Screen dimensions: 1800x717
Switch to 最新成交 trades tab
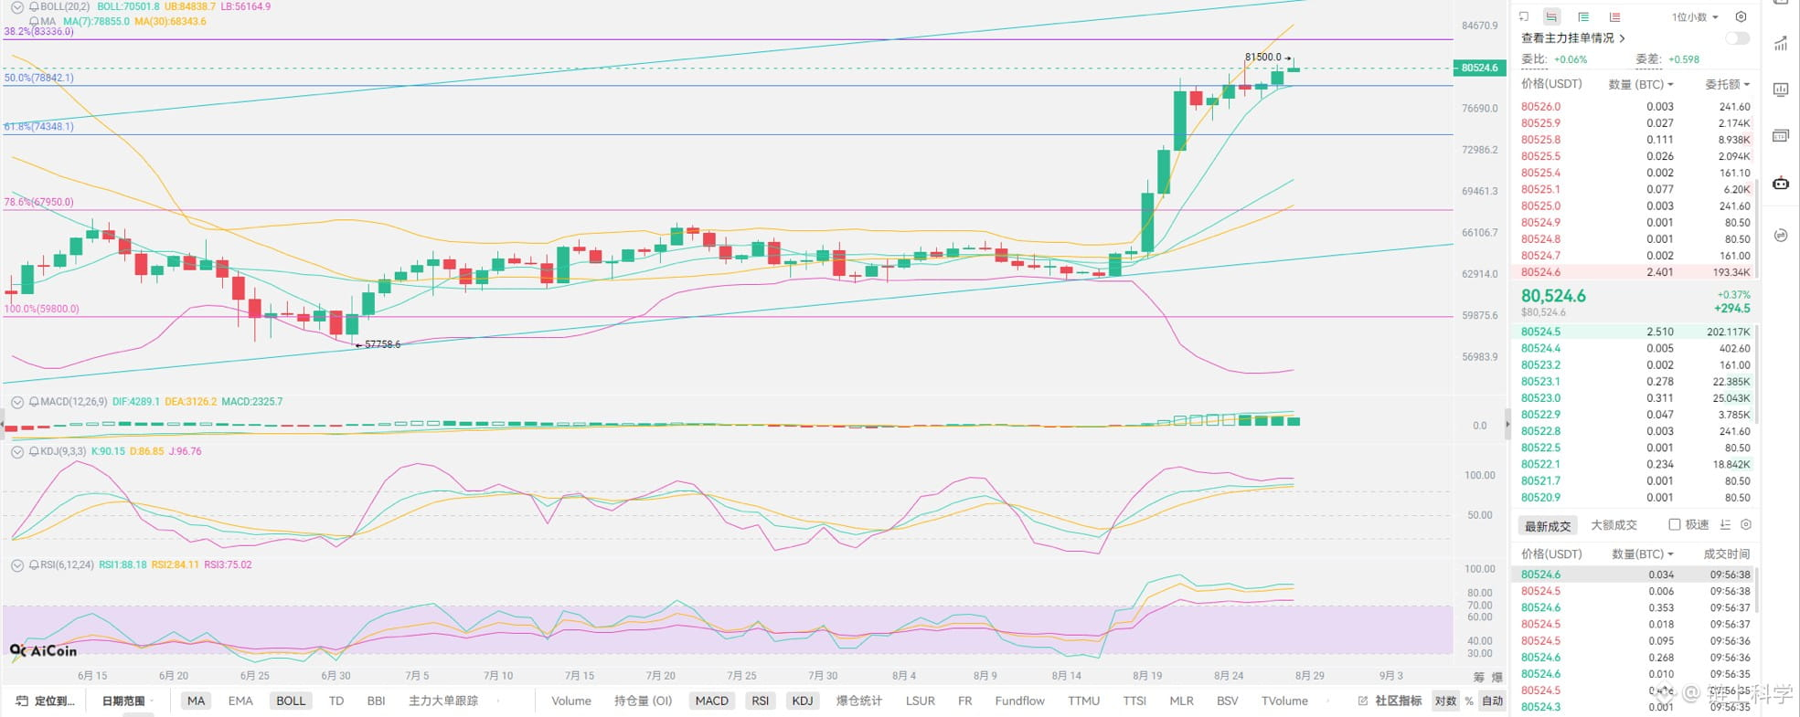click(x=1548, y=526)
